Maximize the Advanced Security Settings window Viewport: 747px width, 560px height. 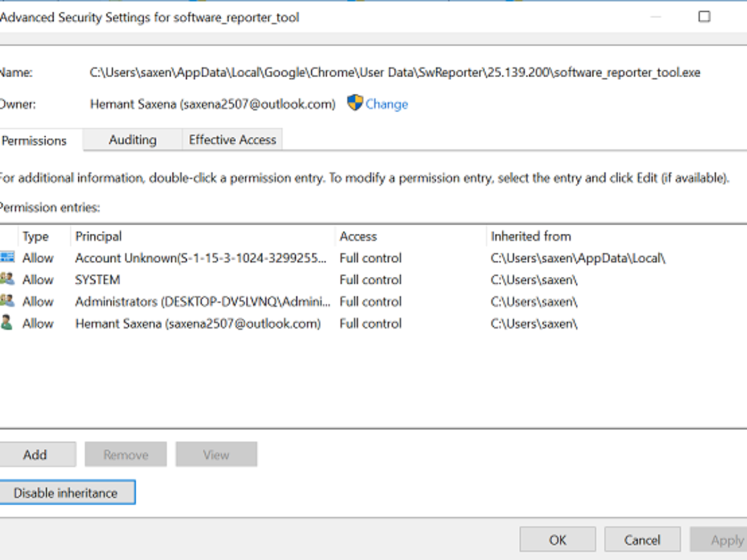point(704,17)
